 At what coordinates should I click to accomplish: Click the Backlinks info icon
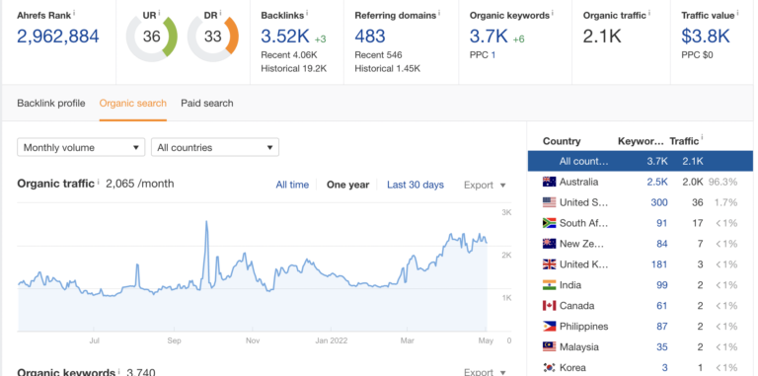[308, 13]
